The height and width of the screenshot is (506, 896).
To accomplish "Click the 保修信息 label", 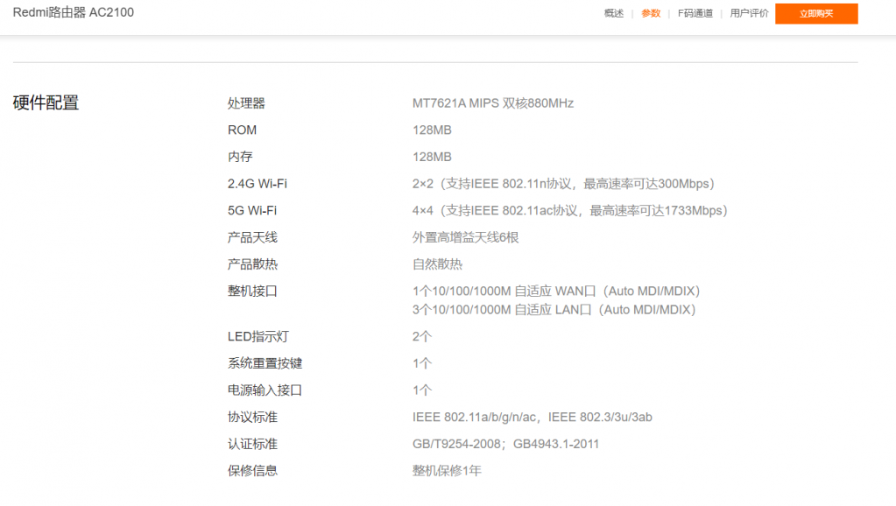I will pyautogui.click(x=252, y=471).
